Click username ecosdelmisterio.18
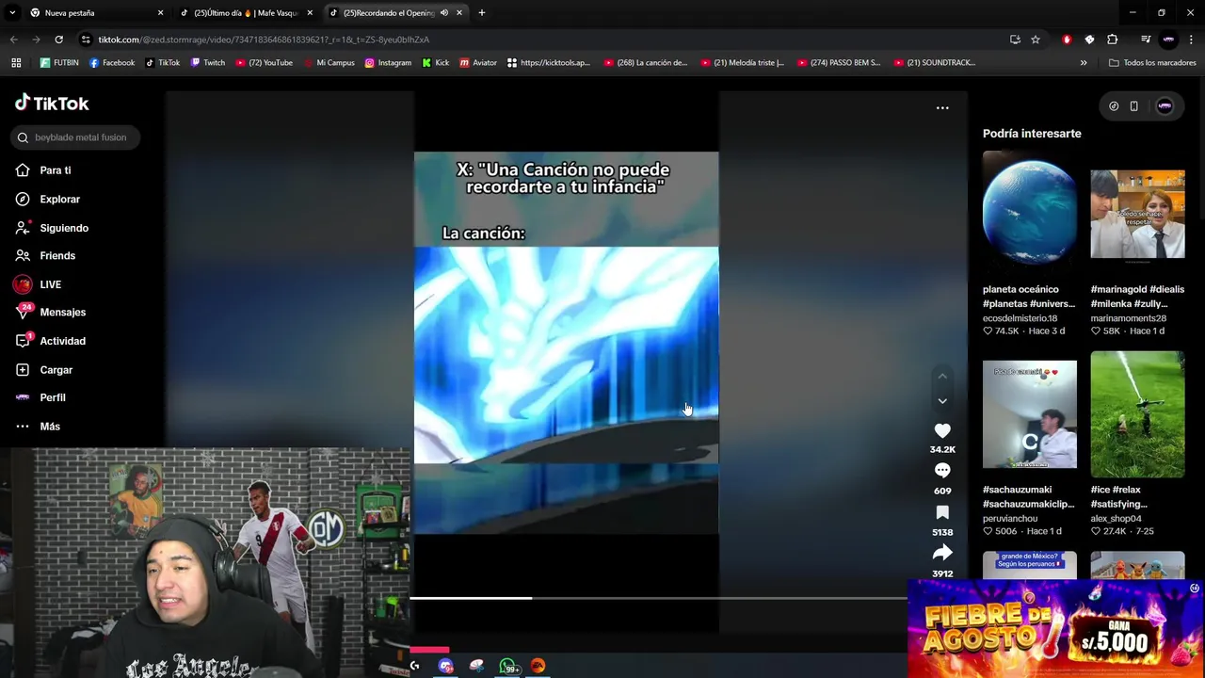 click(1020, 318)
